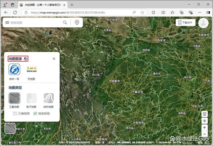Add page to favorites star

[x=142, y=13]
